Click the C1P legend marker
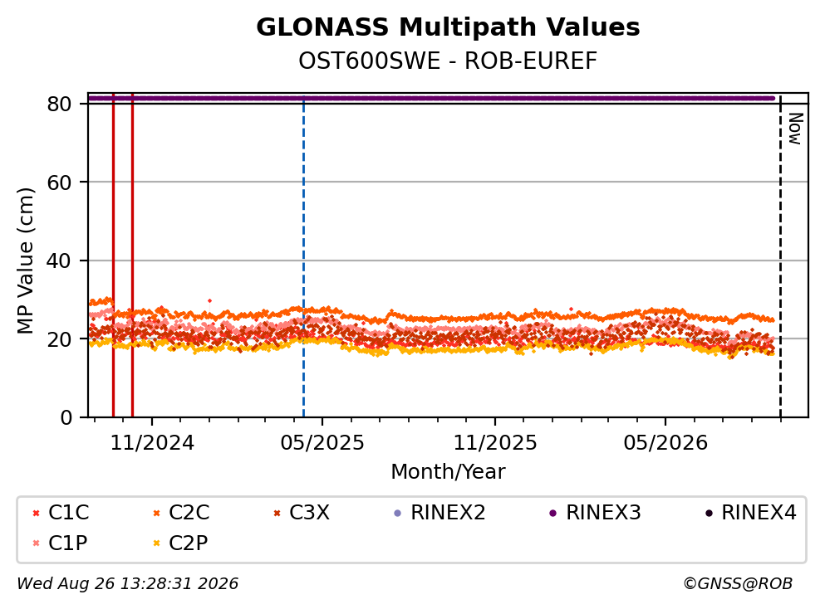 click(x=36, y=543)
